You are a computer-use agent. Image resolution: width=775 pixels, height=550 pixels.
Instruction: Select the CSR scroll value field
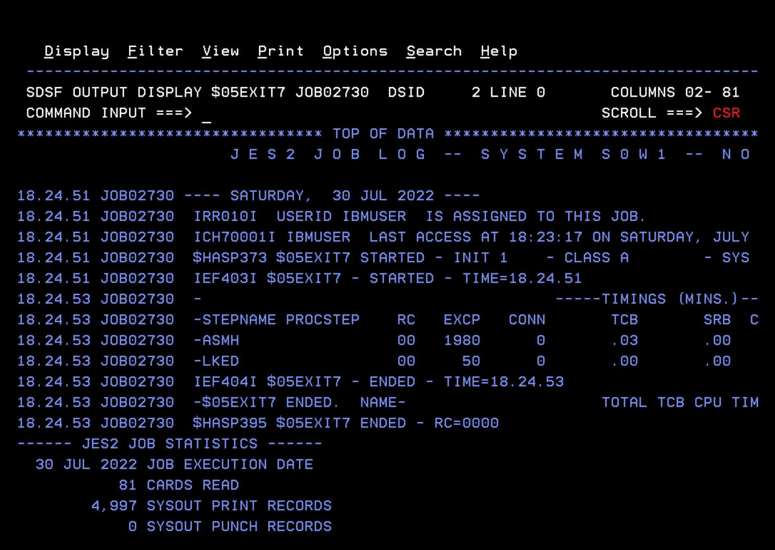tap(726, 113)
